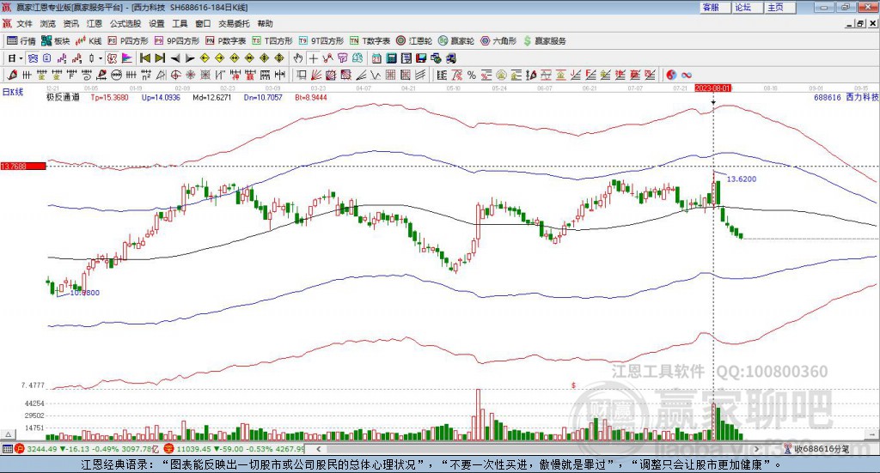Click the 客服 button in title bar
The height and width of the screenshot is (473, 880).
(715, 7)
